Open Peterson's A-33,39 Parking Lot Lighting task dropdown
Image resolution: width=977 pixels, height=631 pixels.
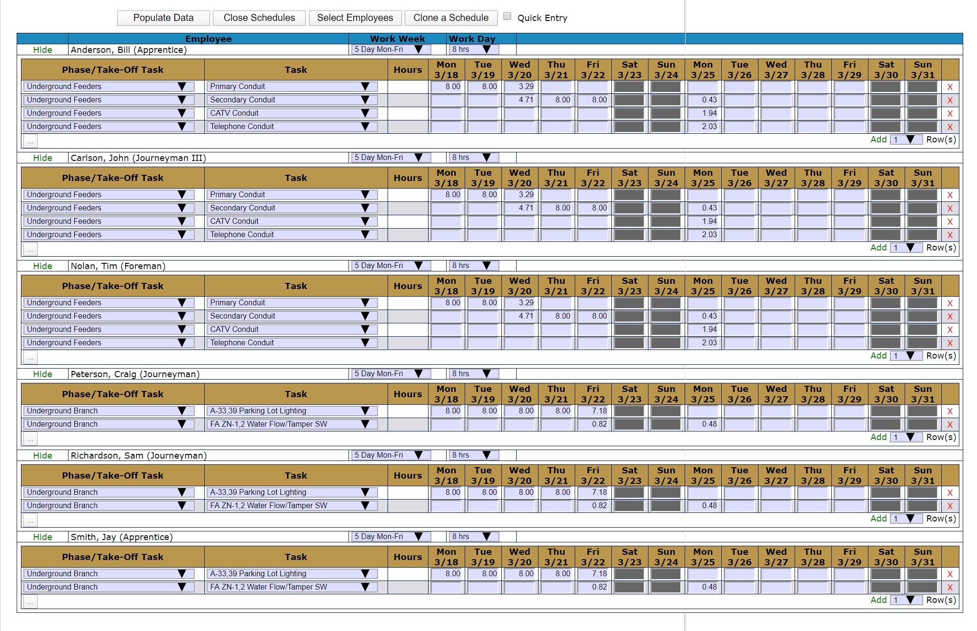click(x=292, y=411)
